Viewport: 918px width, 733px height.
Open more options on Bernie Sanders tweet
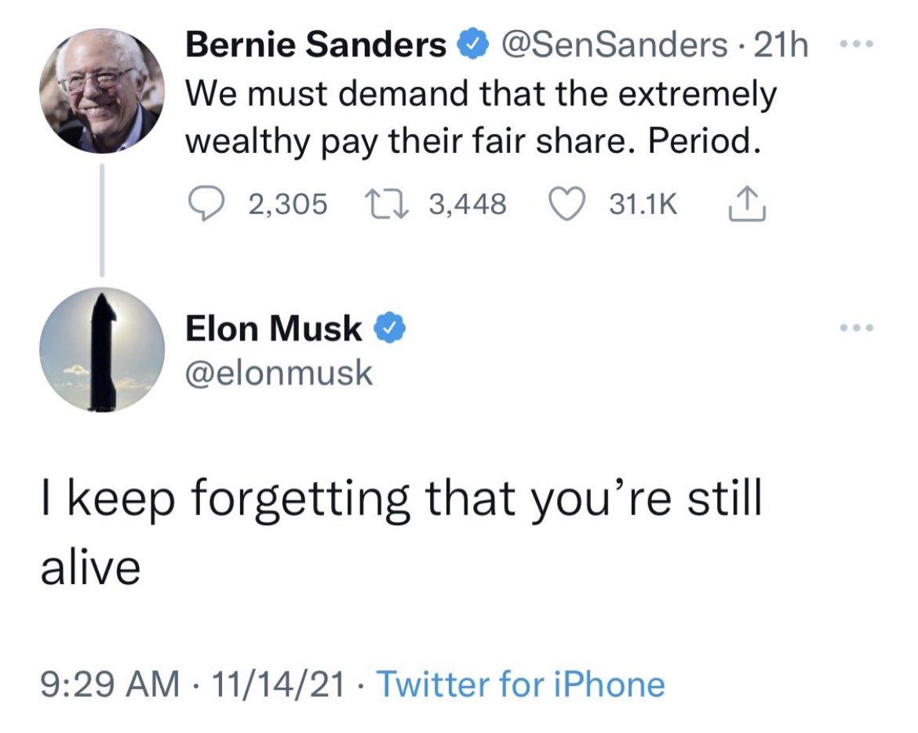pos(857,44)
